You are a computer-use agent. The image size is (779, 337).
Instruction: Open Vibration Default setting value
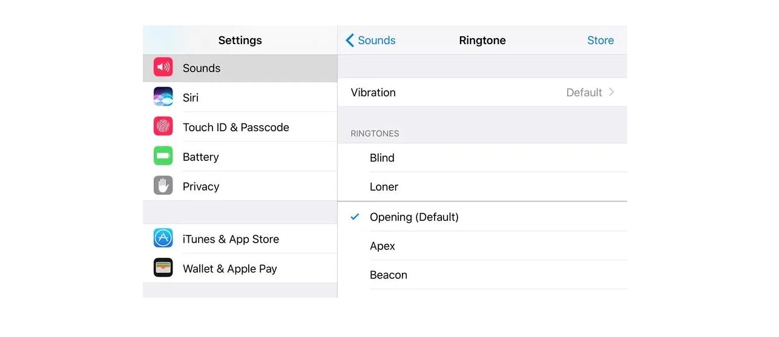[x=583, y=93]
